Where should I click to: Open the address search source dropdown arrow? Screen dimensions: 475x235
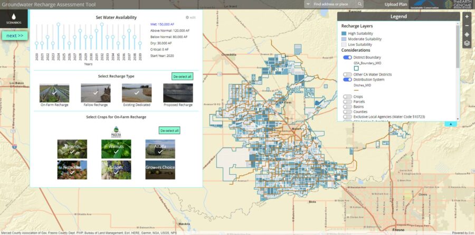308,4
